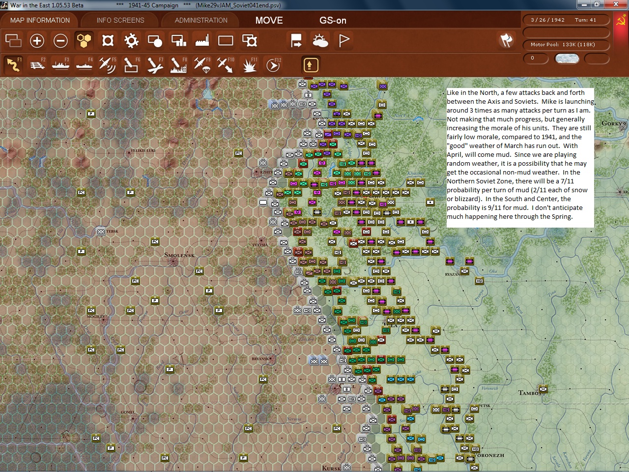The height and width of the screenshot is (472, 629).
Task: Click the F11 explosion icon
Action: pos(250,64)
